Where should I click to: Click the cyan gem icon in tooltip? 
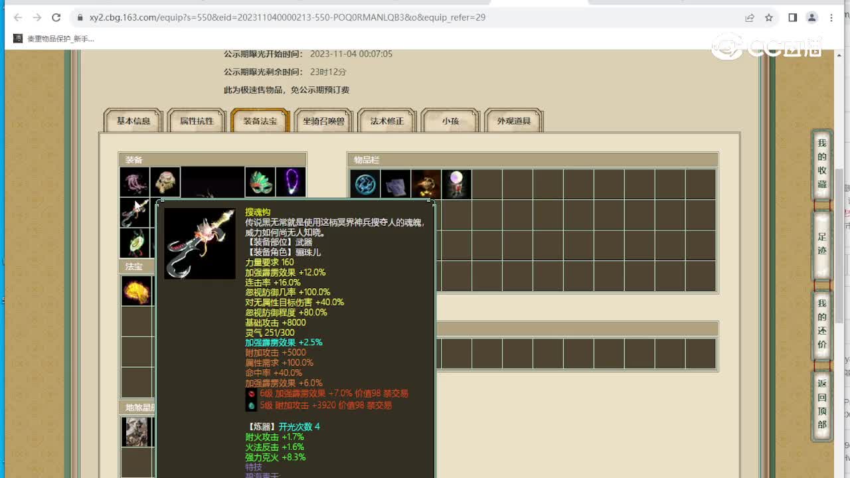pos(252,405)
